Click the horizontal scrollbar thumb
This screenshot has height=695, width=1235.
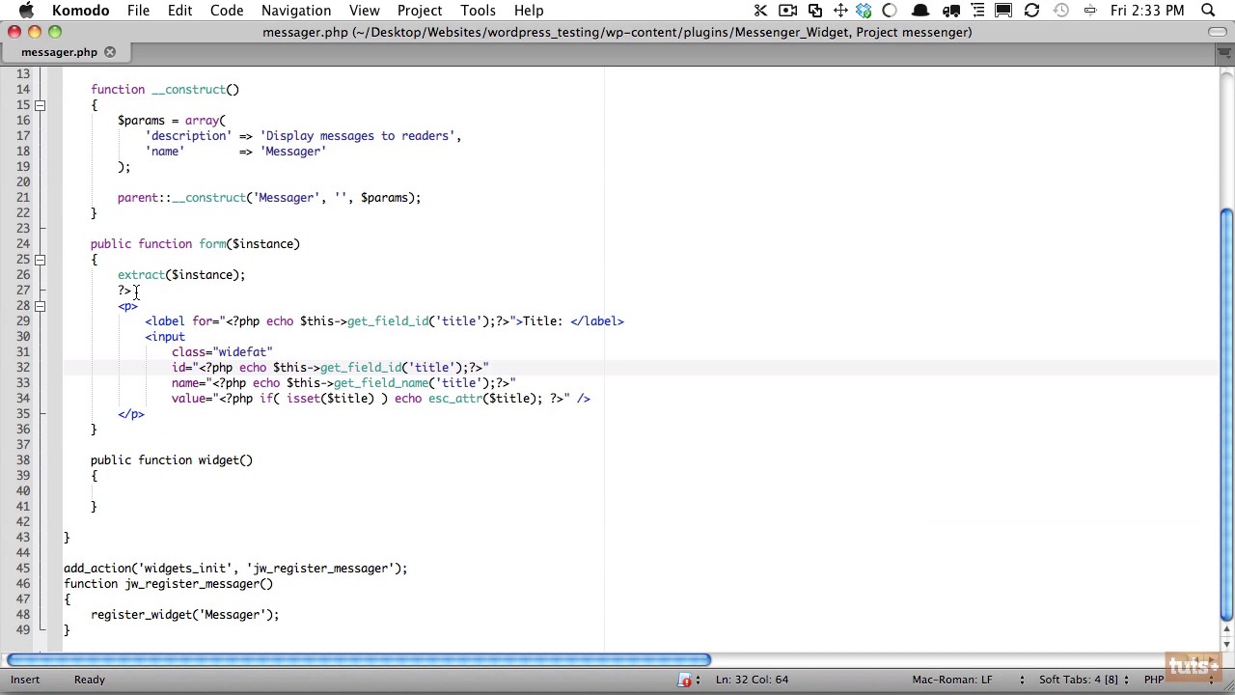pos(359,660)
